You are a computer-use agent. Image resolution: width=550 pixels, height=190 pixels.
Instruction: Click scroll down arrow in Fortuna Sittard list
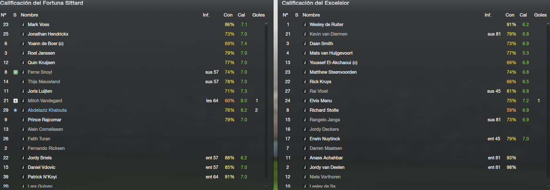click(x=266, y=186)
